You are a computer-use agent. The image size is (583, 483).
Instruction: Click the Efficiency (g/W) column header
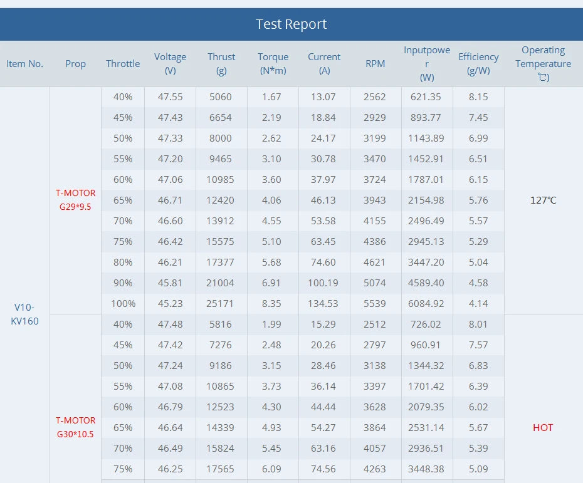[478, 64]
